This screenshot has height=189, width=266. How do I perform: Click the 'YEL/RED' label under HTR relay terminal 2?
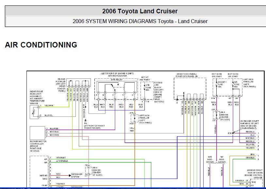pos(131,106)
